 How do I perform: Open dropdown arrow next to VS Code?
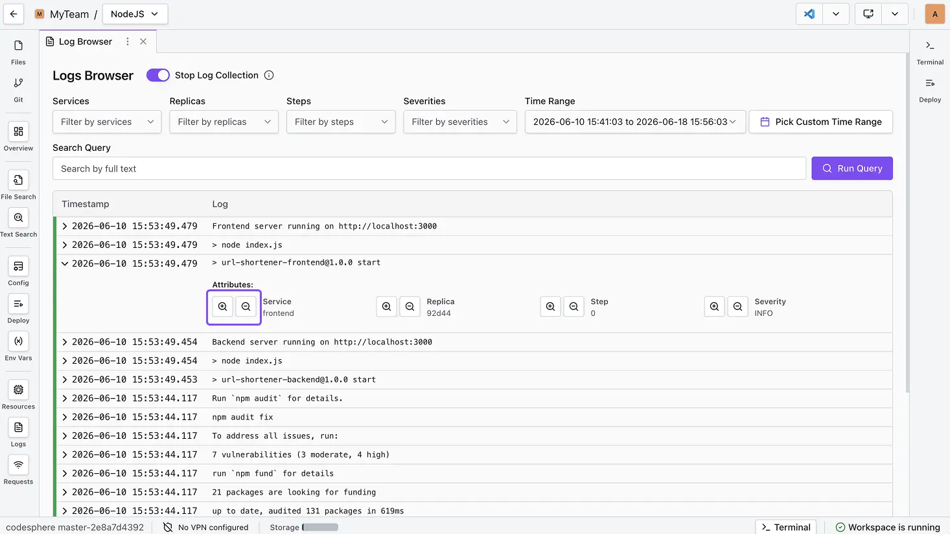click(x=836, y=14)
